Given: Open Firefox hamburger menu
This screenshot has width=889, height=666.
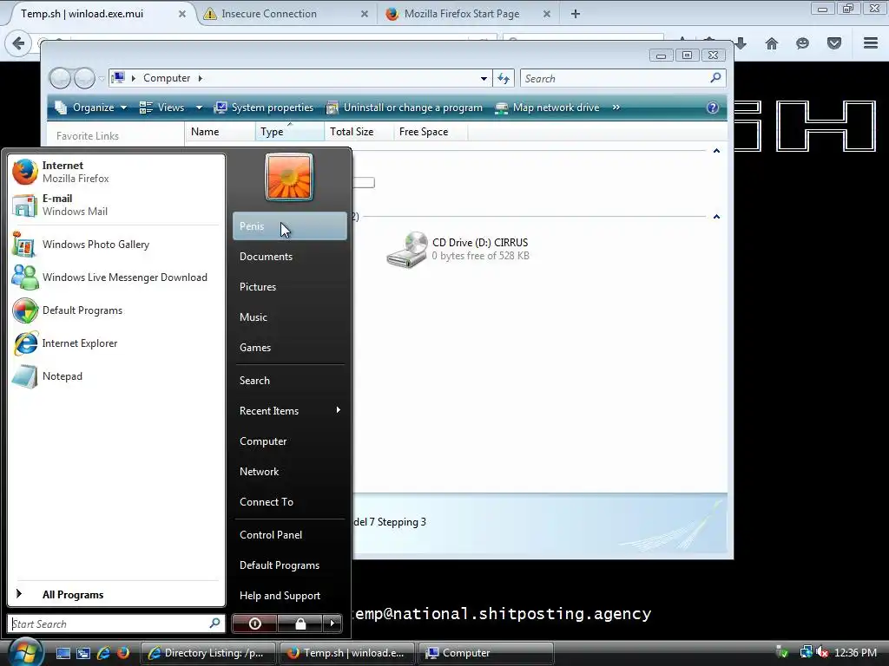Looking at the screenshot, I should coord(871,43).
